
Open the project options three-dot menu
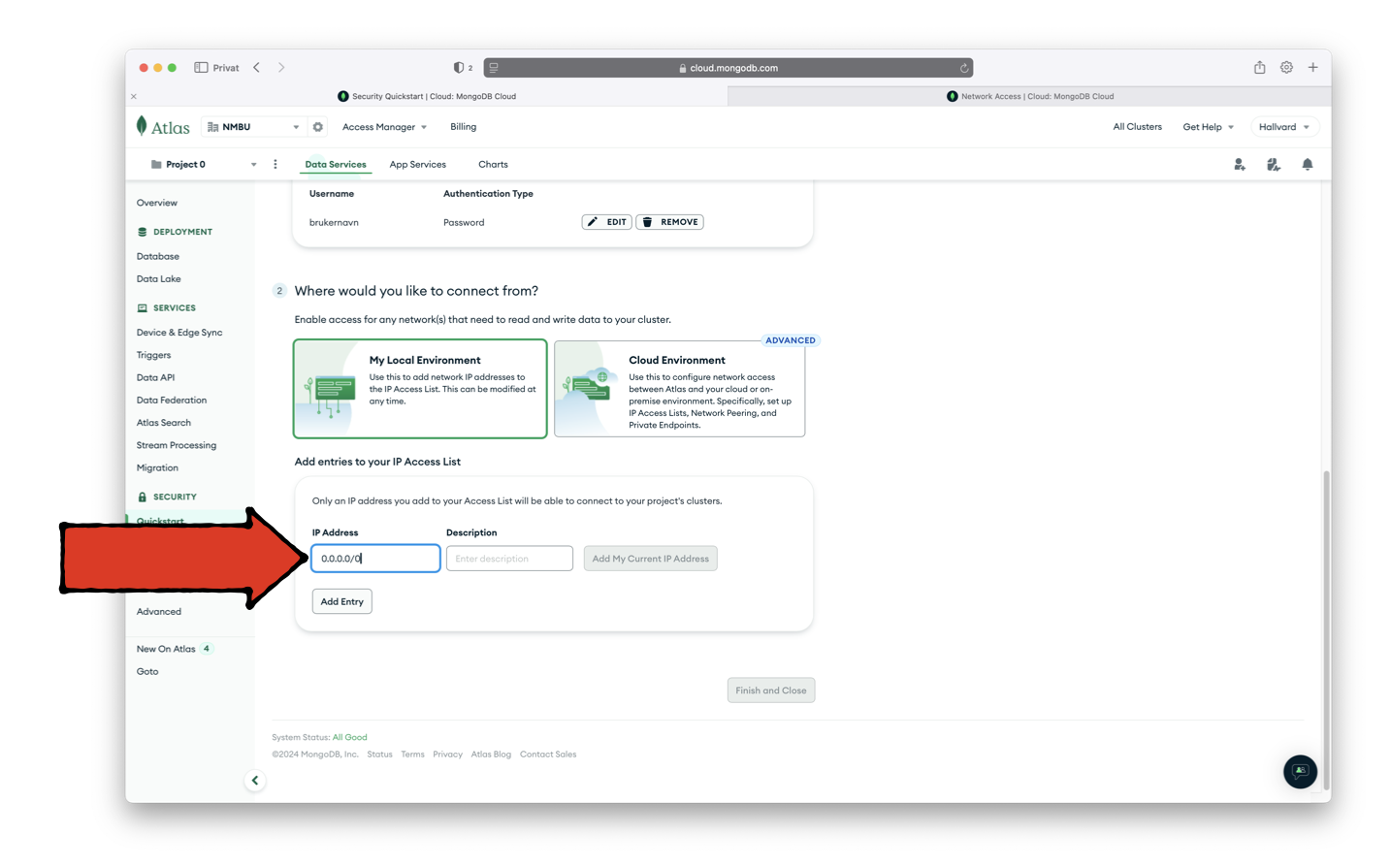tap(275, 165)
